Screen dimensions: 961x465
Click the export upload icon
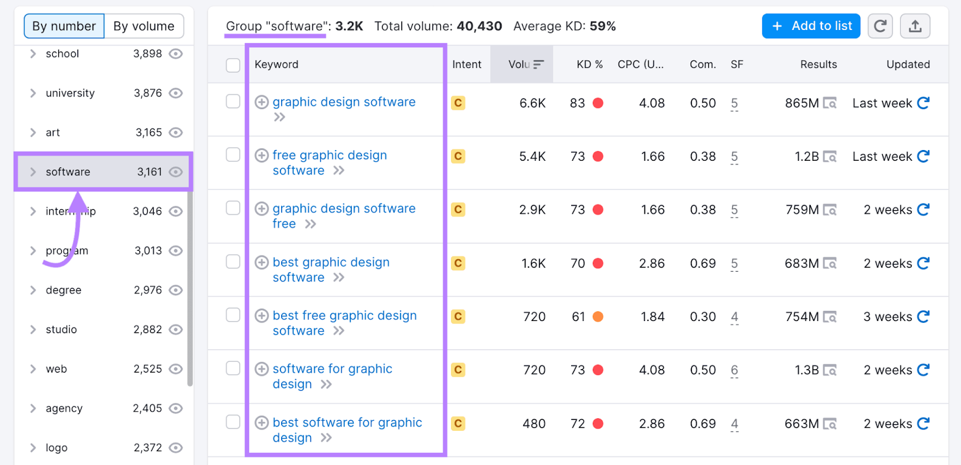click(915, 26)
